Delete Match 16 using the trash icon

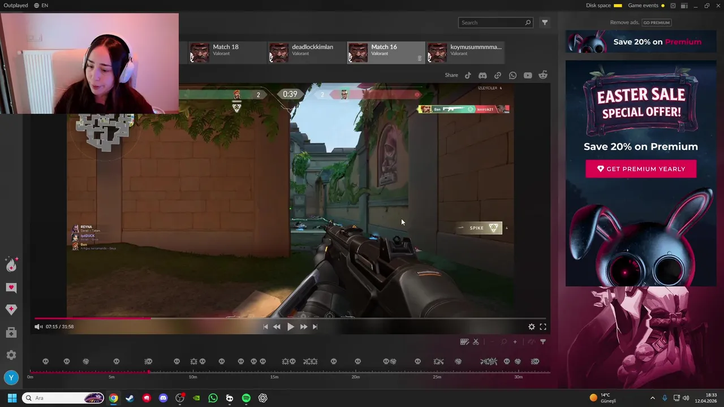tap(419, 58)
